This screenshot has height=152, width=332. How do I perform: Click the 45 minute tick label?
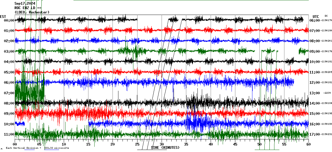[x=235, y=144]
